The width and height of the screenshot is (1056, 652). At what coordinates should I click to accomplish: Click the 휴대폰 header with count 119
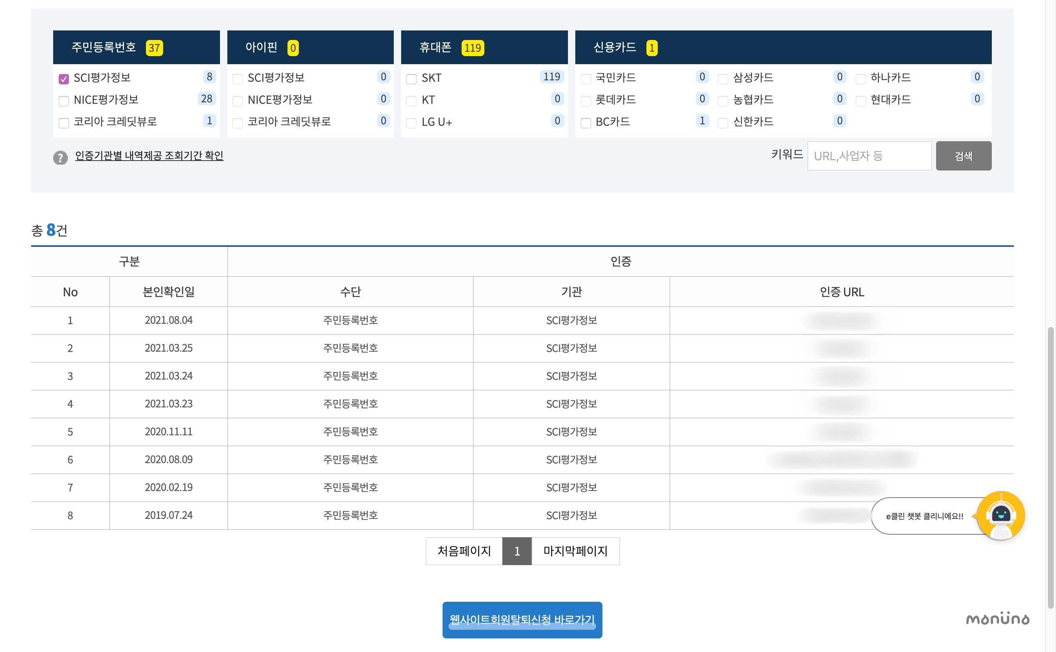pyautogui.click(x=484, y=47)
